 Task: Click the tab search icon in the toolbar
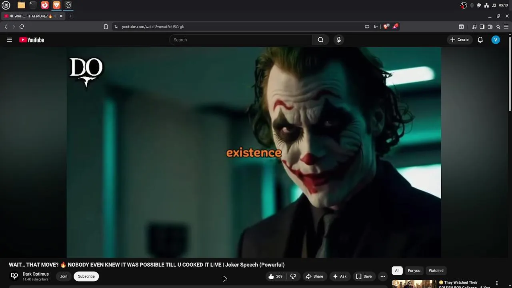(461, 27)
